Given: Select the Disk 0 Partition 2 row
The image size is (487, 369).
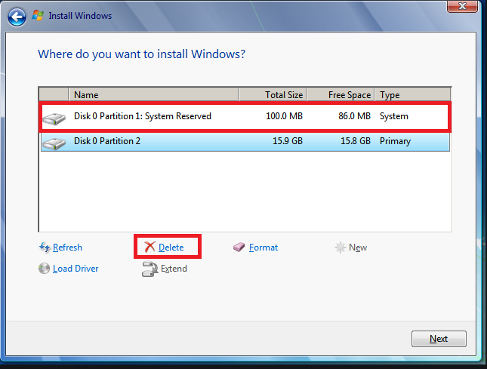Looking at the screenshot, I should pos(245,142).
